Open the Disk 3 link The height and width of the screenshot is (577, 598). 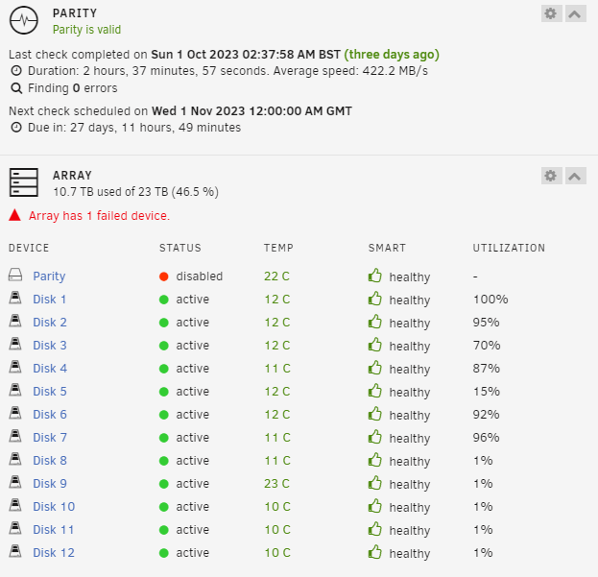pos(50,346)
